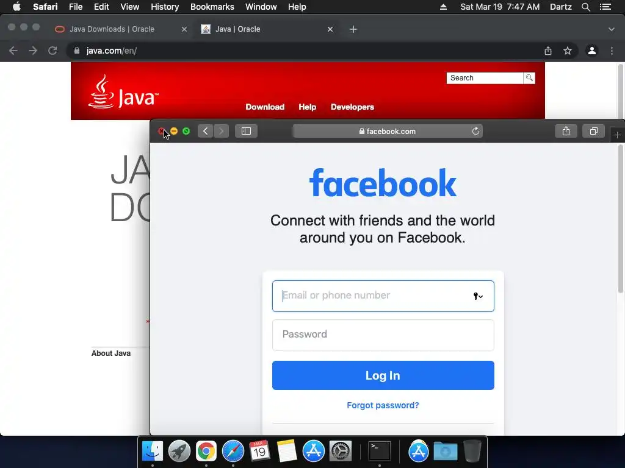This screenshot has width=625, height=468.
Task: Open the History menu
Action: pos(165,7)
